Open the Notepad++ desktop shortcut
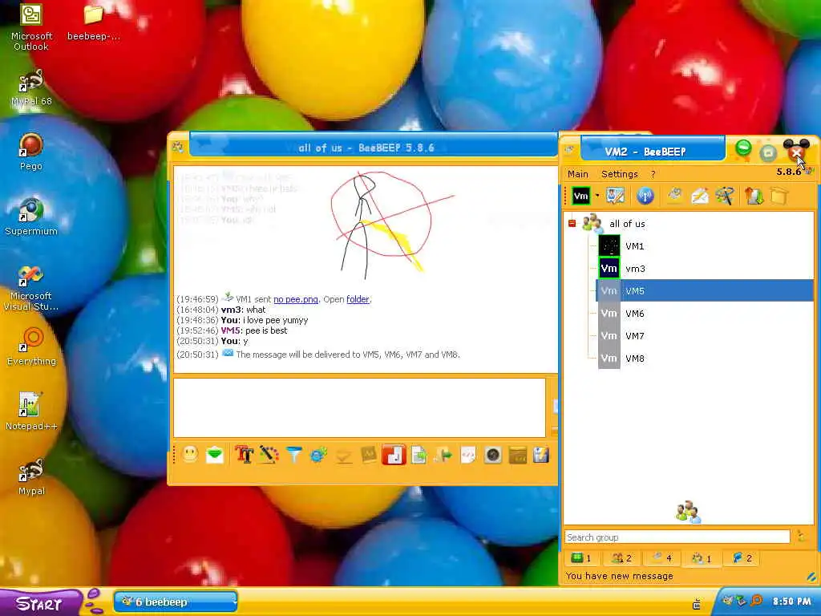This screenshot has height=616, width=821. (31, 411)
